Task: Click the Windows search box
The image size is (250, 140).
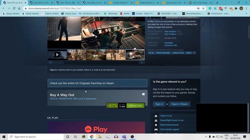Action: point(36,136)
